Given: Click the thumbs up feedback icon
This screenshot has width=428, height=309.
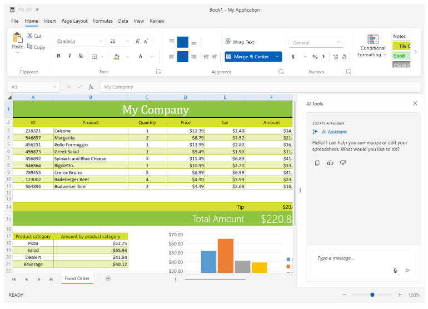Looking at the screenshot, I should coord(330,163).
